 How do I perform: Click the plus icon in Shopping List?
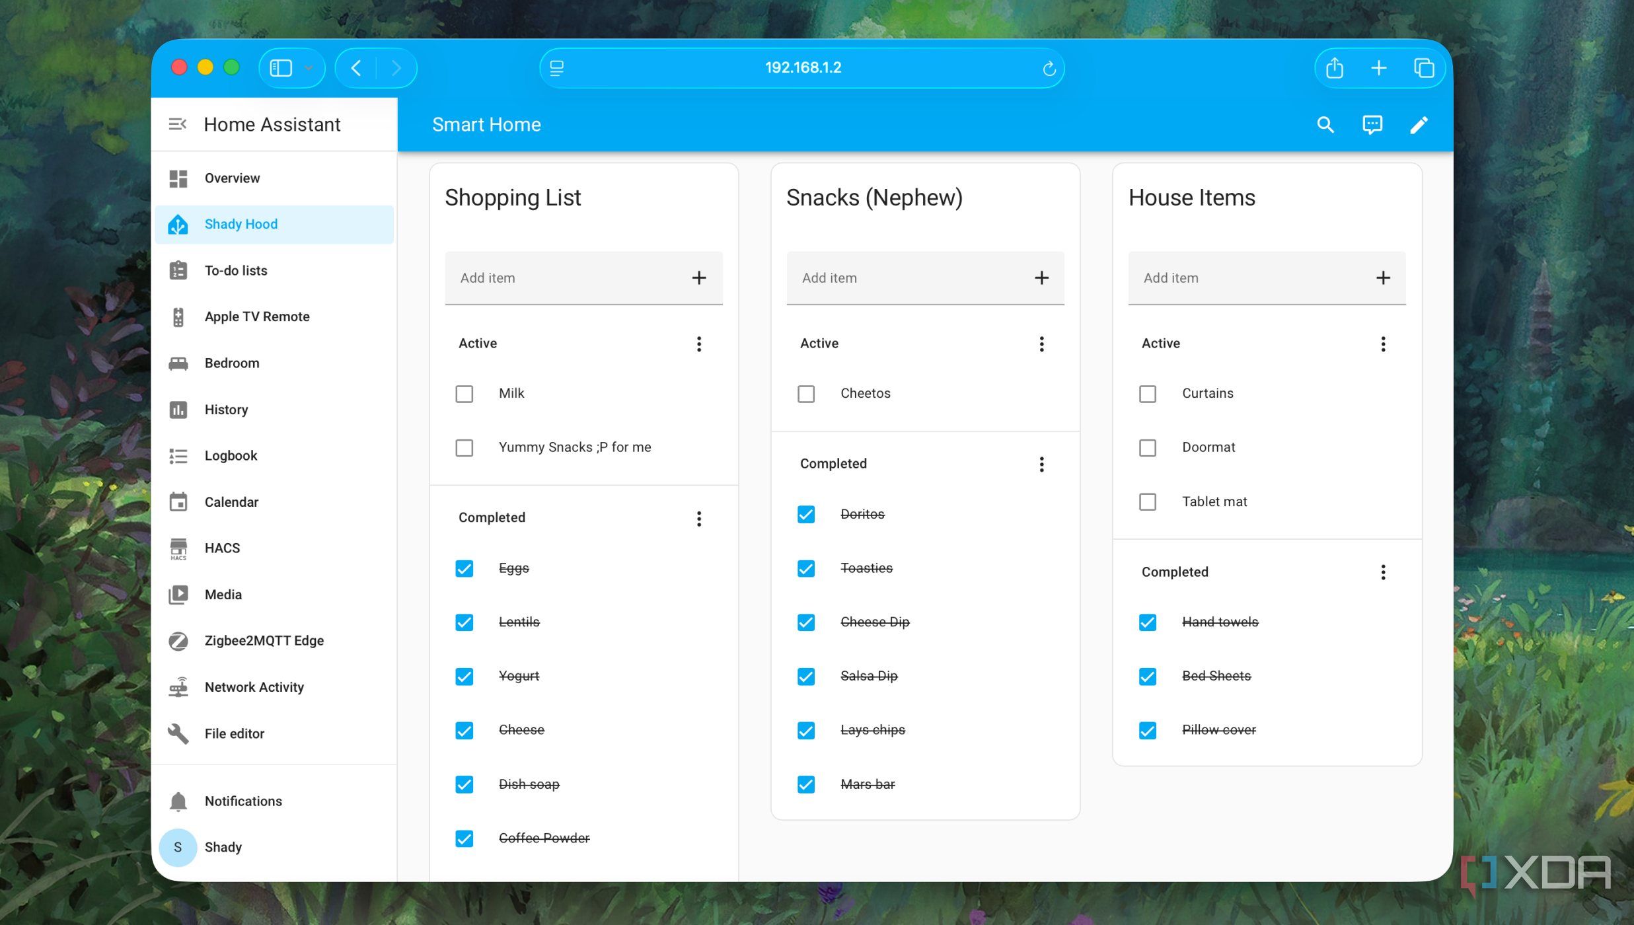tap(698, 278)
